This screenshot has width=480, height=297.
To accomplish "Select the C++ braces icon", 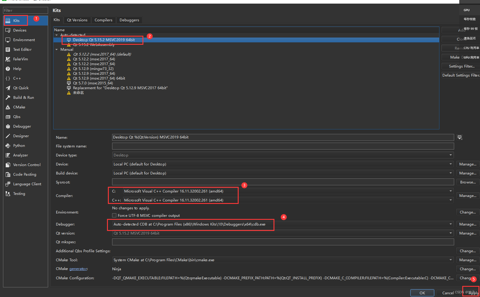I will [8, 78].
